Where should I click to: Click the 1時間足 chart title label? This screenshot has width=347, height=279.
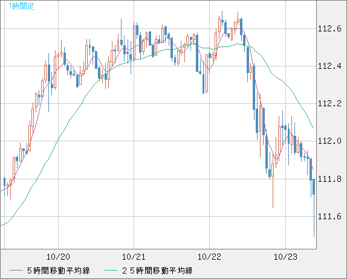[21, 6]
